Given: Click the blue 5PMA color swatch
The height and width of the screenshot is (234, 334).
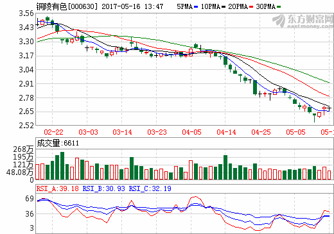Looking at the screenshot, I should [196, 7].
